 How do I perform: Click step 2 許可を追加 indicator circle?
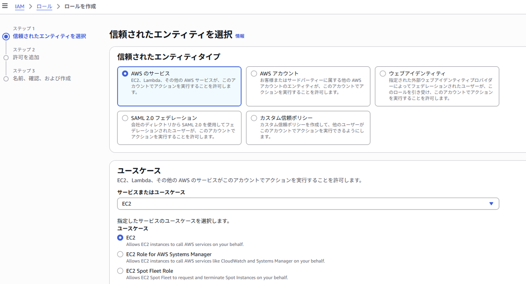pyautogui.click(x=6, y=57)
